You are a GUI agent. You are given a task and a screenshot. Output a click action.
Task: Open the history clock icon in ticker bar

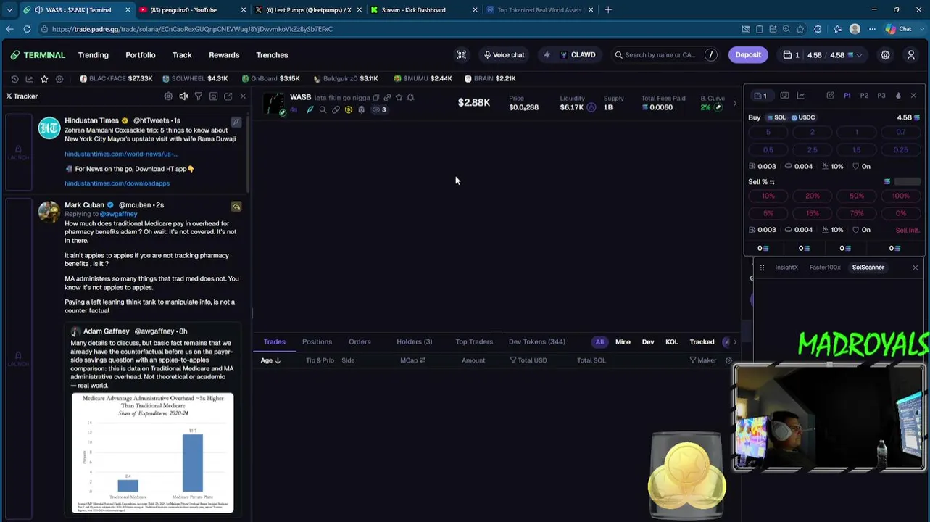(14, 78)
